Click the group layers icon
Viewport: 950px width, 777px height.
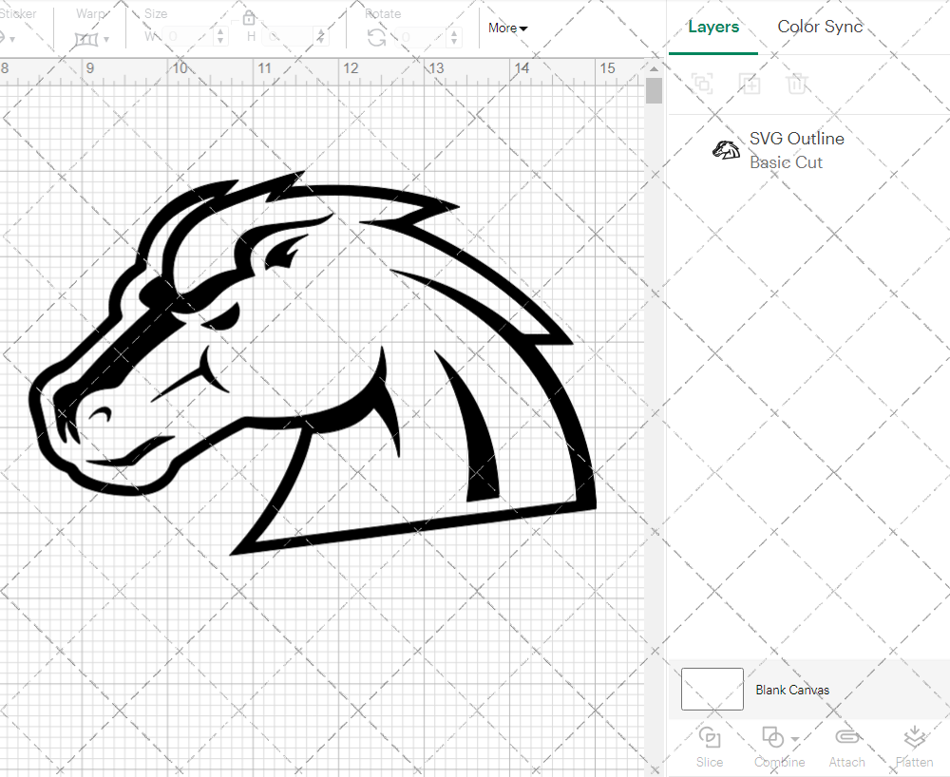[702, 84]
